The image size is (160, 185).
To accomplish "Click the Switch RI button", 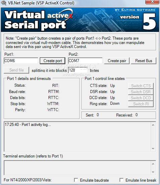I will point(141,104).
